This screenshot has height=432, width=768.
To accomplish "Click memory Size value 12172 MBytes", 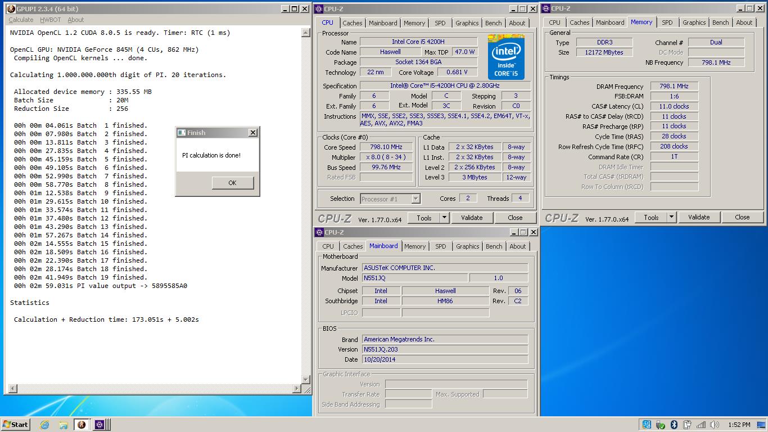I will [604, 52].
